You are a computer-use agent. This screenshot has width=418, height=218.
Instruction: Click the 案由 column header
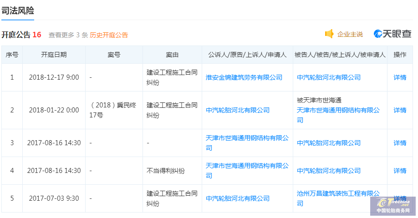click(172, 55)
